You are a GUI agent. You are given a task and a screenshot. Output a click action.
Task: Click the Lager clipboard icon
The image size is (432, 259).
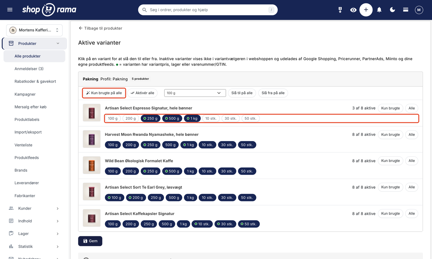point(11,233)
